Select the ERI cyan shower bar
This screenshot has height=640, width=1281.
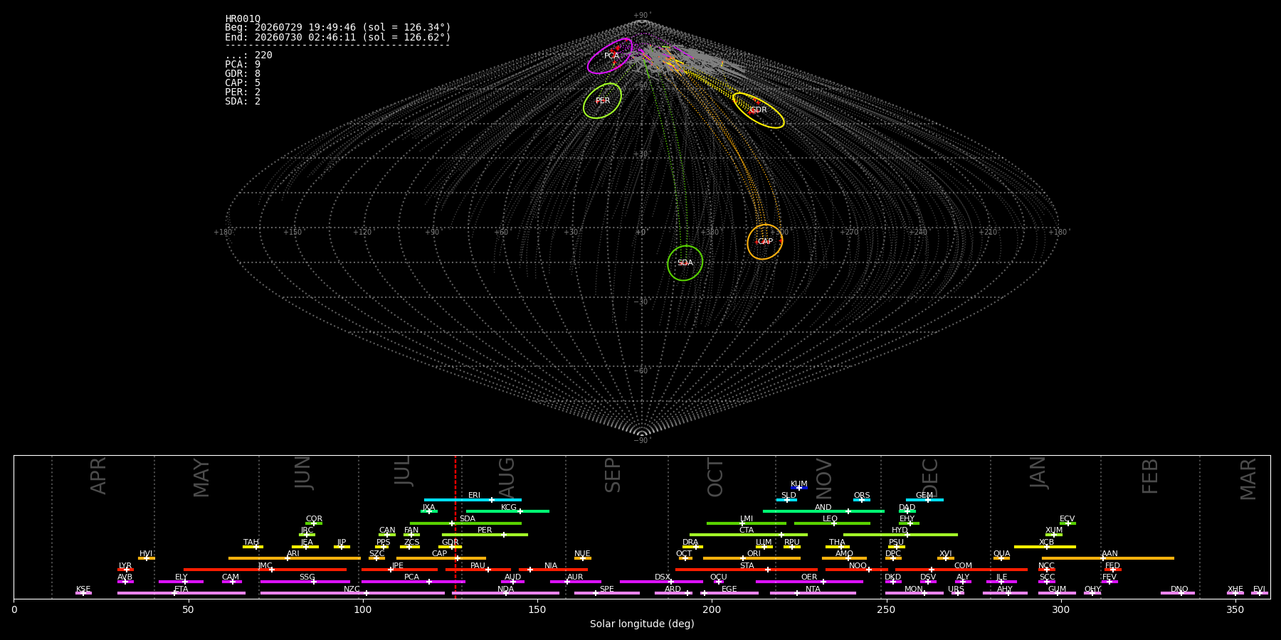[x=473, y=500]
